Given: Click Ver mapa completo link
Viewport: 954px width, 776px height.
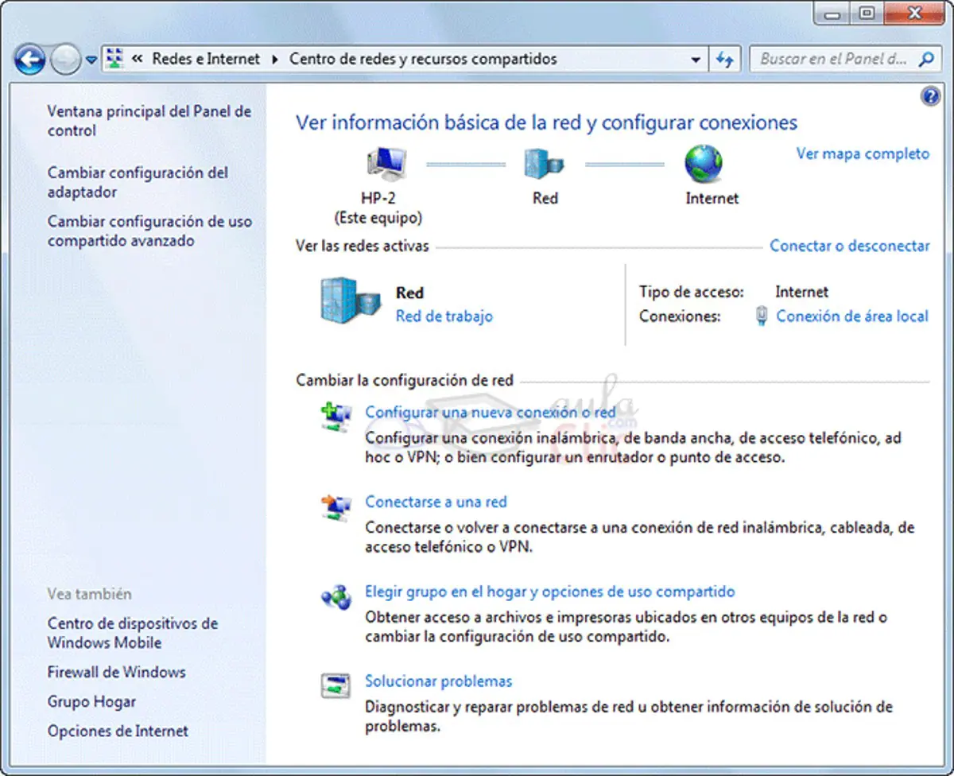Looking at the screenshot, I should [x=863, y=153].
